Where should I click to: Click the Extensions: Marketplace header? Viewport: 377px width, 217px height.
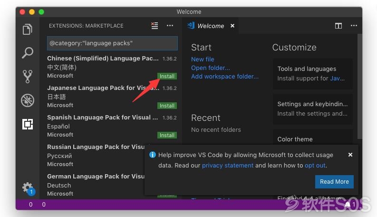coord(86,26)
